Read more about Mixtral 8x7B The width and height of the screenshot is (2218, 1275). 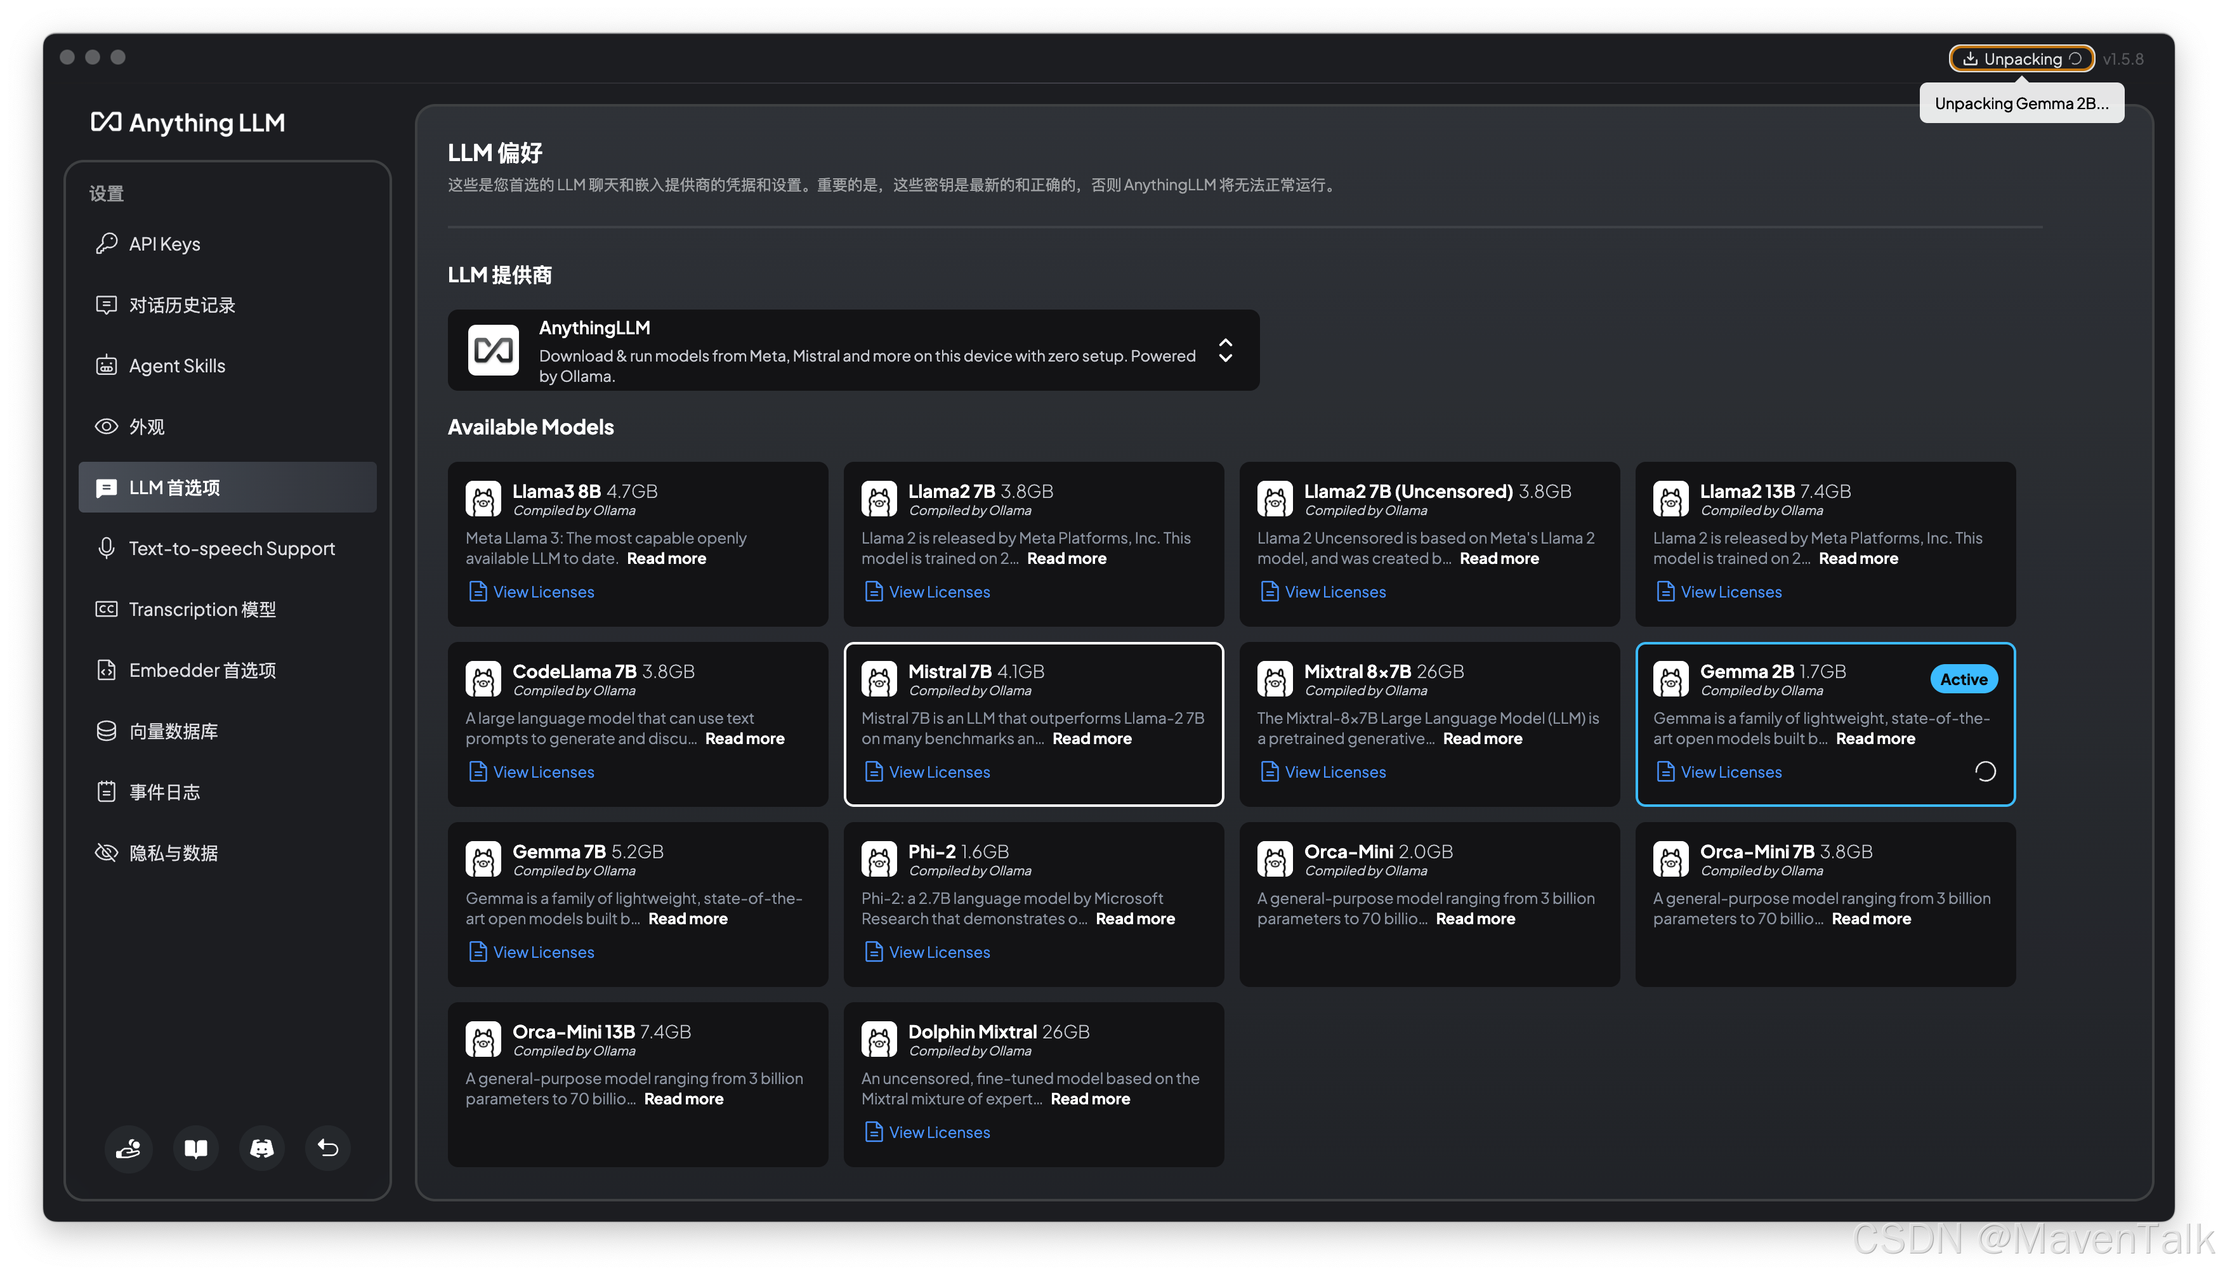[1483, 739]
